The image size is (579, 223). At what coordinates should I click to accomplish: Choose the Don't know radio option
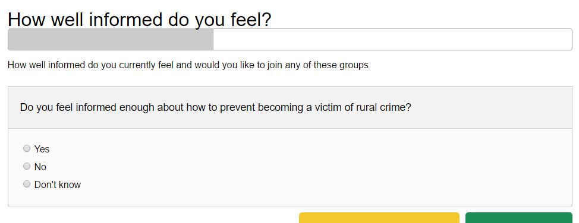[x=27, y=184]
